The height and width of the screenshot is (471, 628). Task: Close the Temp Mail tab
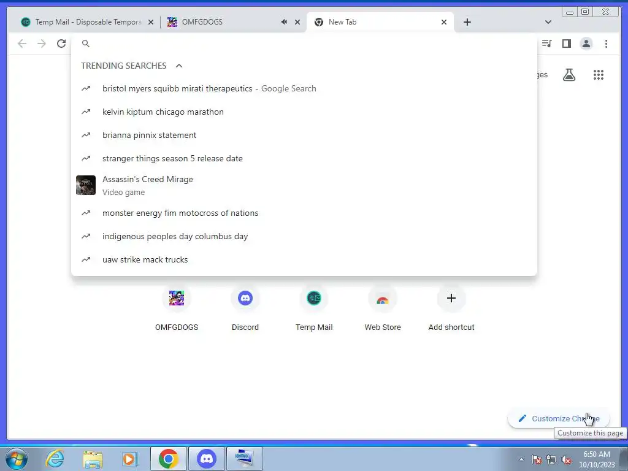click(x=151, y=23)
